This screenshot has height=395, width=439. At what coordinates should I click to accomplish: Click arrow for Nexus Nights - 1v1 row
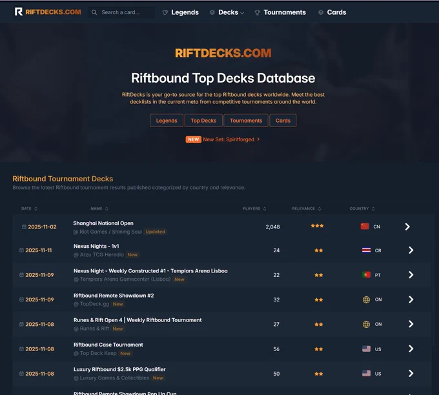click(x=411, y=250)
